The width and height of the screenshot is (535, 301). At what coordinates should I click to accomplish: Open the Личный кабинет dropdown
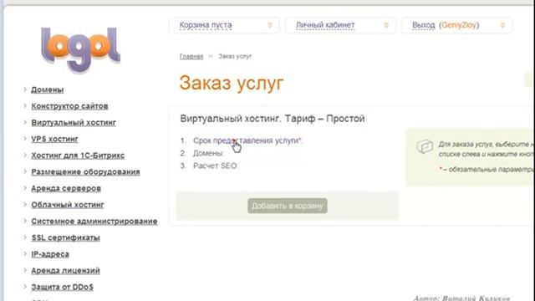coord(340,25)
